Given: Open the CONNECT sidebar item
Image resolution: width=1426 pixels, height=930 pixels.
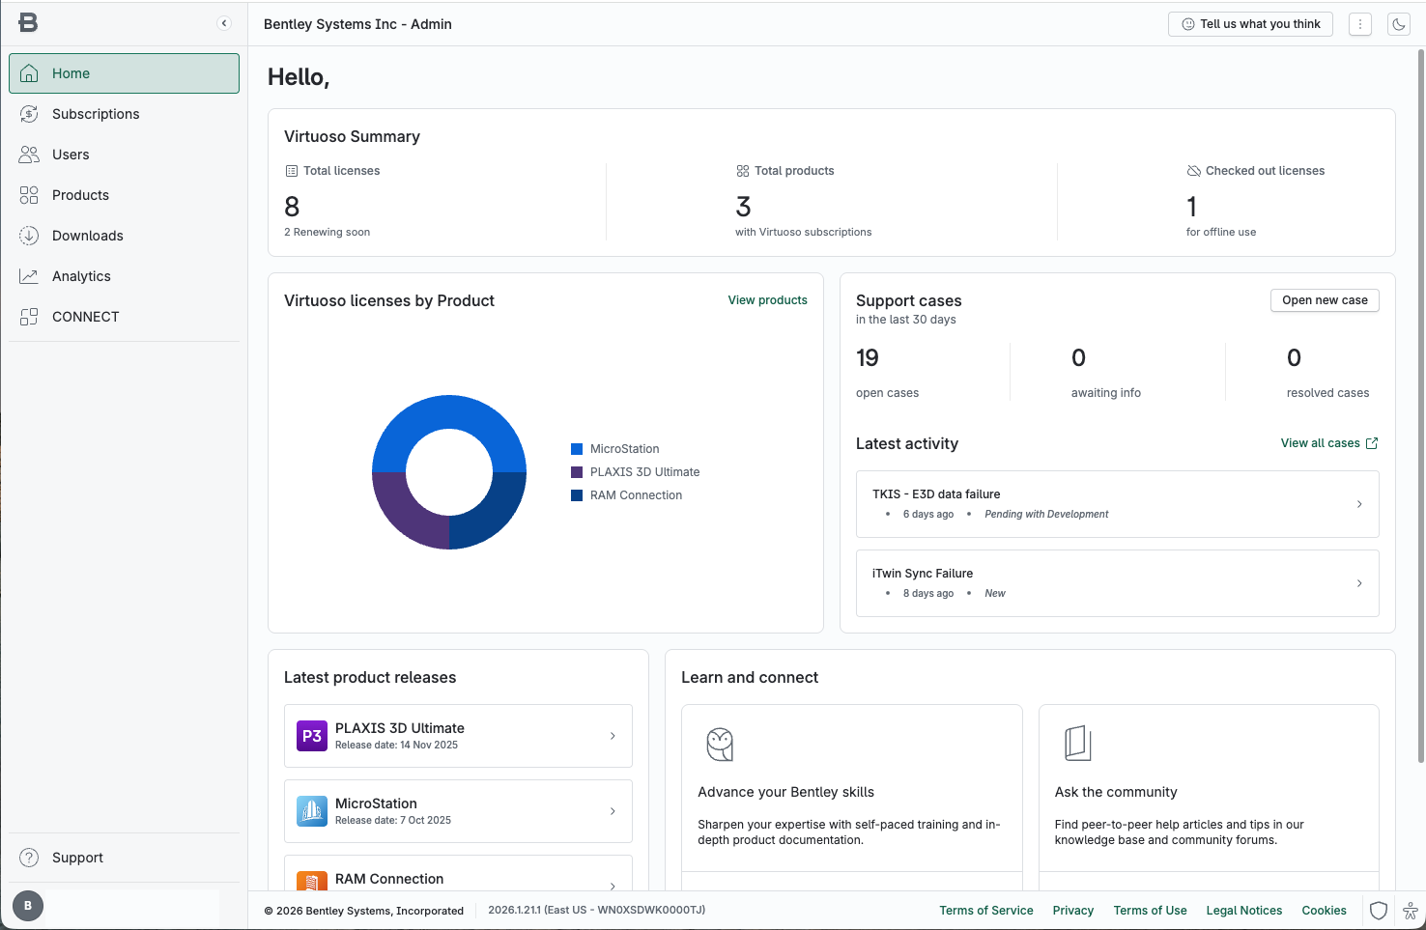Looking at the screenshot, I should (124, 317).
